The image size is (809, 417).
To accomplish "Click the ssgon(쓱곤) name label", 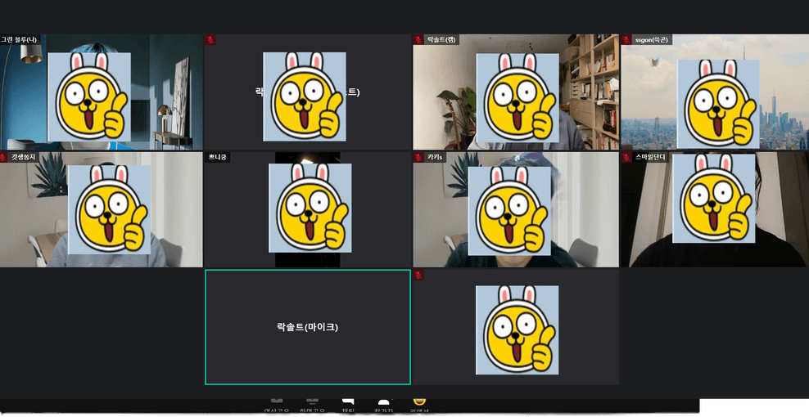I will pyautogui.click(x=652, y=40).
